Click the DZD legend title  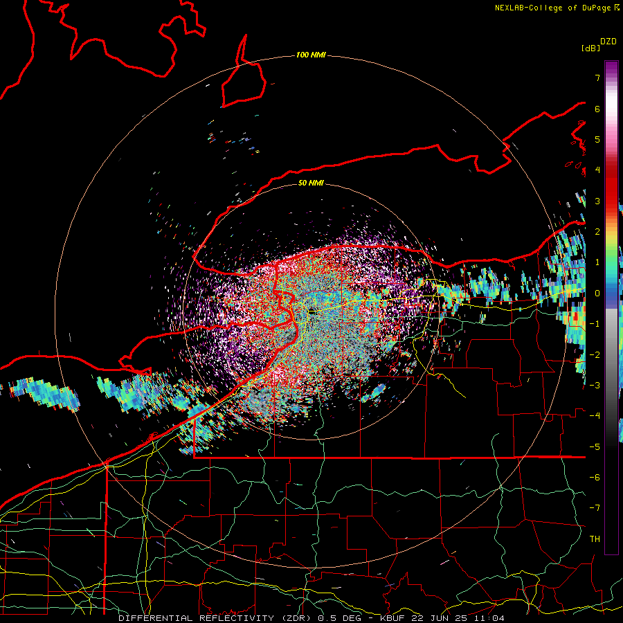click(608, 42)
